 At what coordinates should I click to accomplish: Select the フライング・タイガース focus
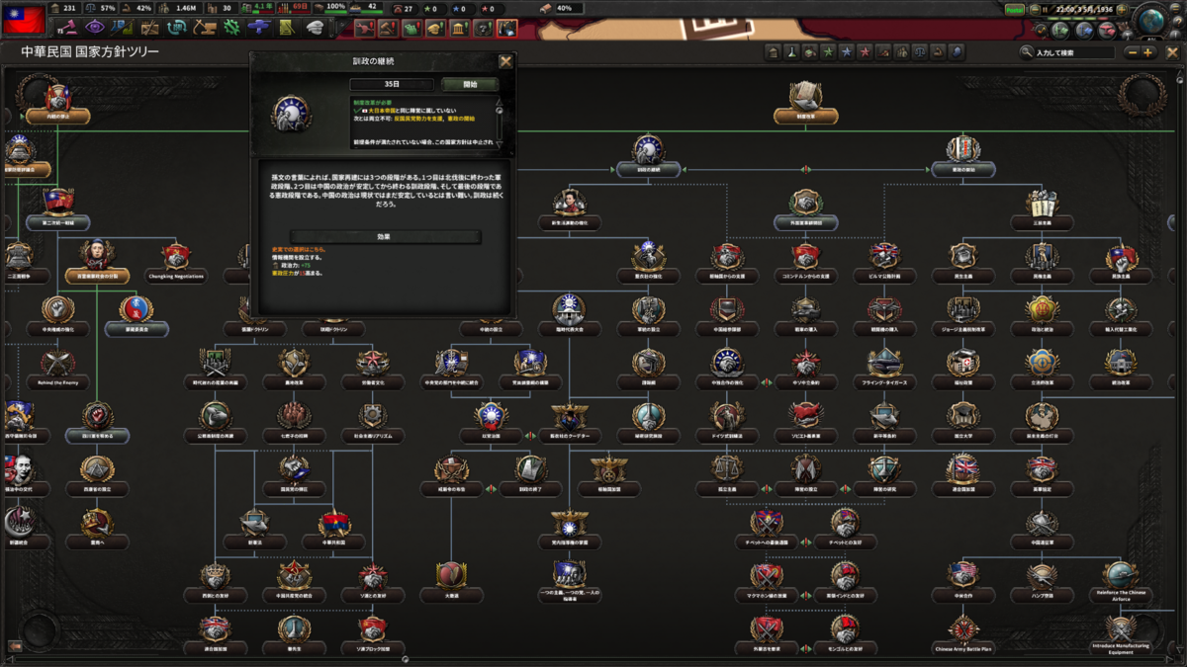click(883, 369)
